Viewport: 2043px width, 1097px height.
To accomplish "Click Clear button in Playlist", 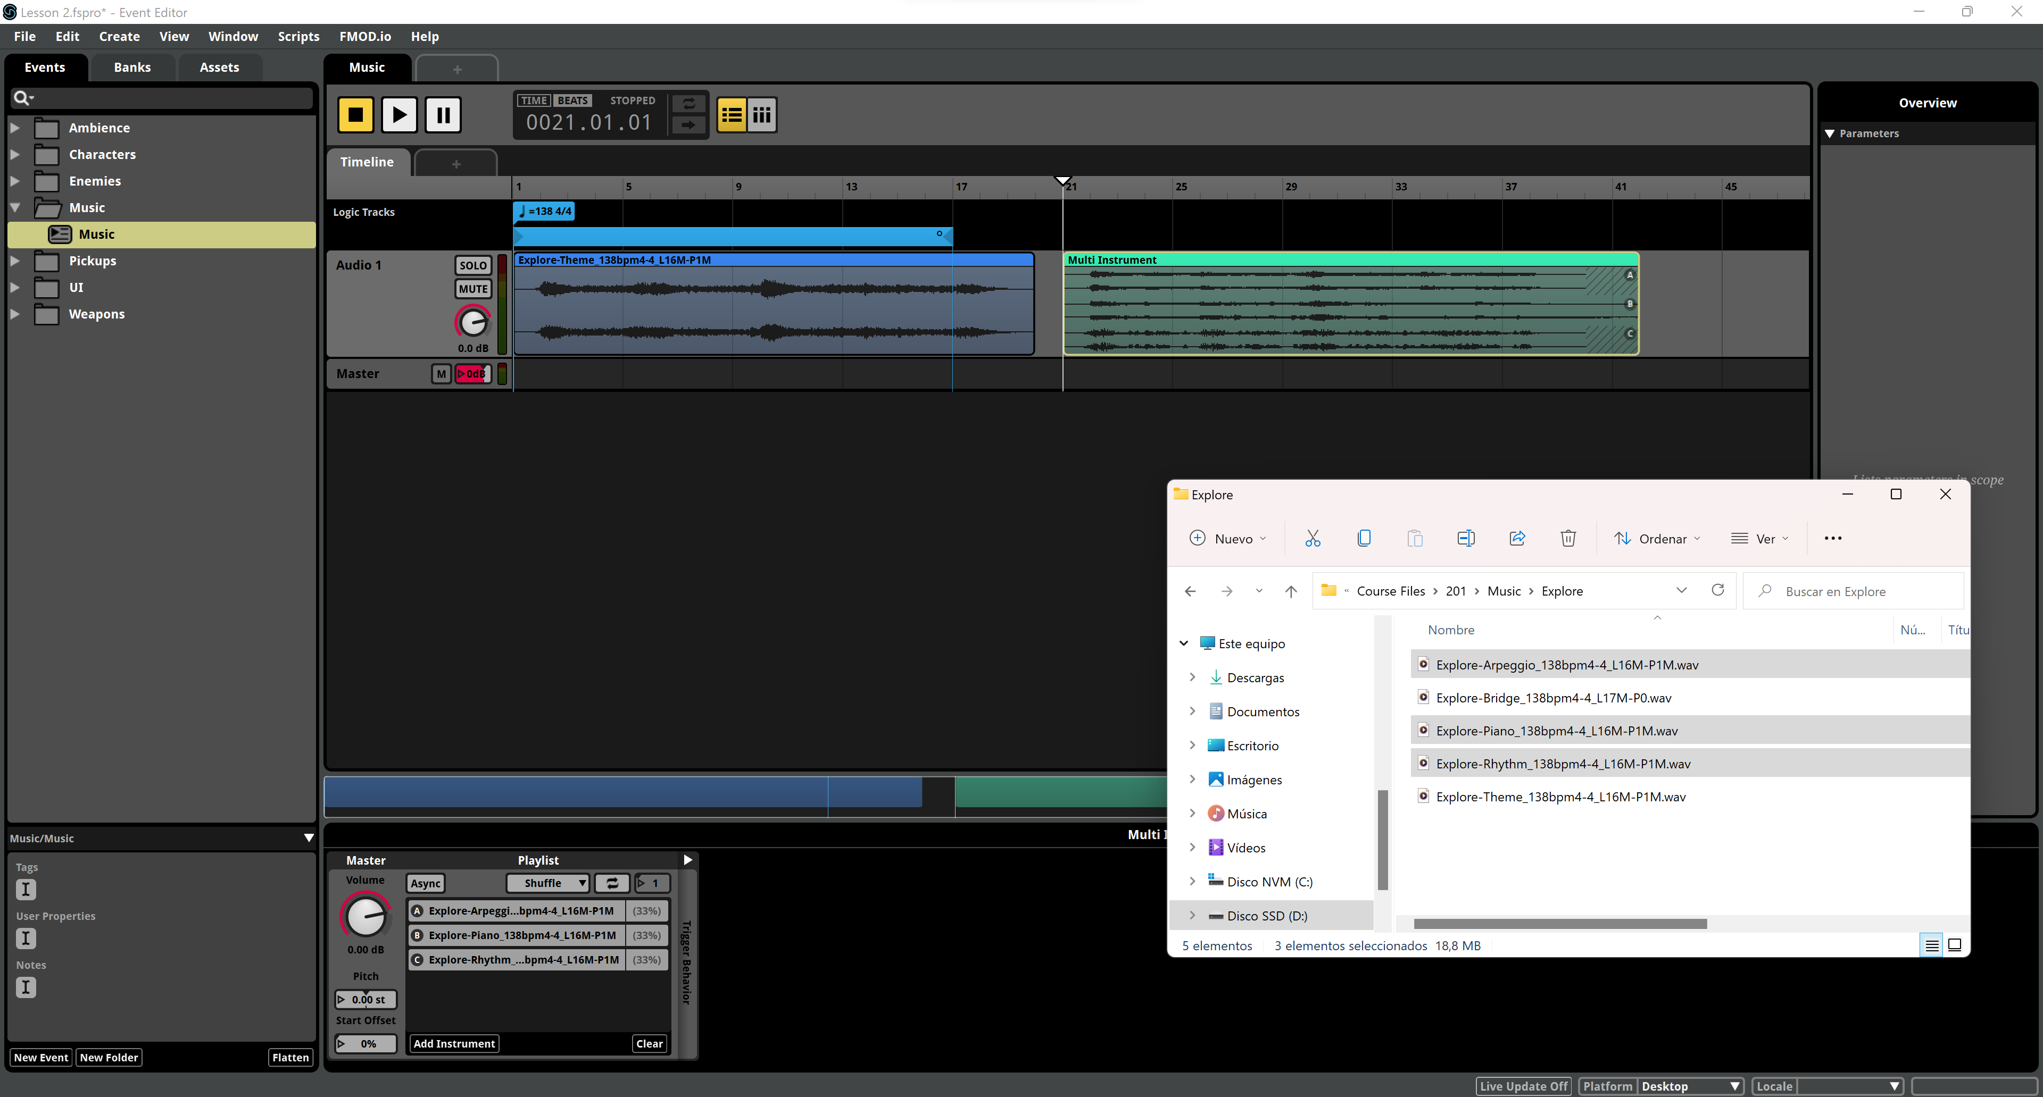I will [x=649, y=1044].
